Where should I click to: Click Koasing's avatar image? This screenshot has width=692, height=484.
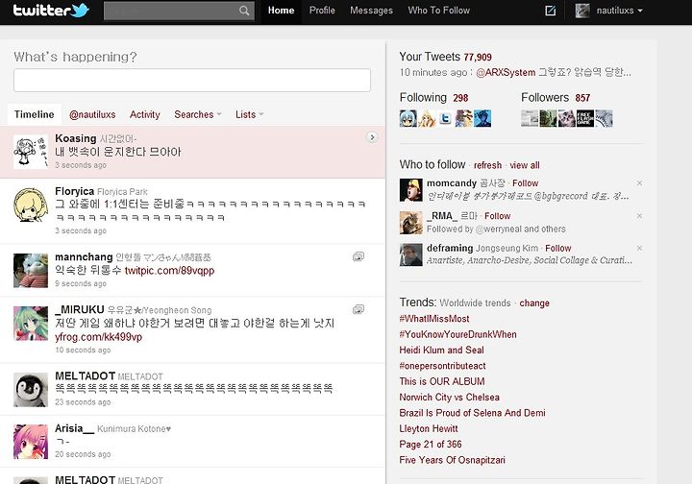pyautogui.click(x=31, y=152)
